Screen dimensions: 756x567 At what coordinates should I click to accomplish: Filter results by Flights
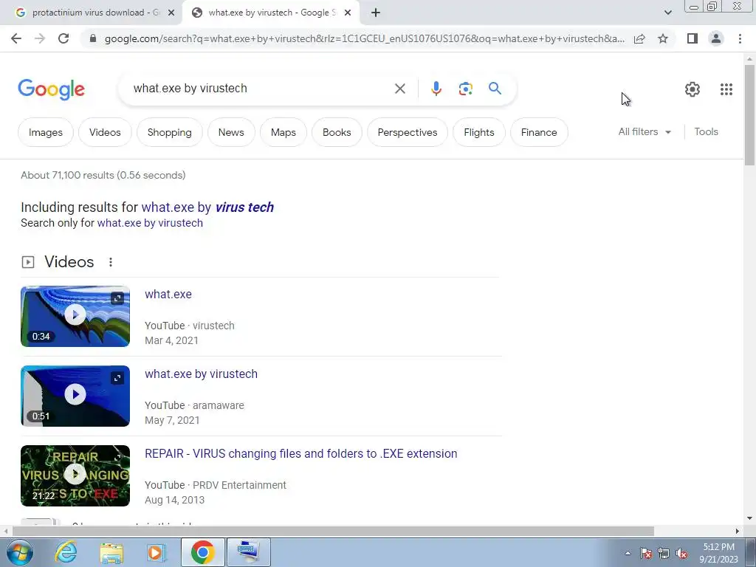478,132
